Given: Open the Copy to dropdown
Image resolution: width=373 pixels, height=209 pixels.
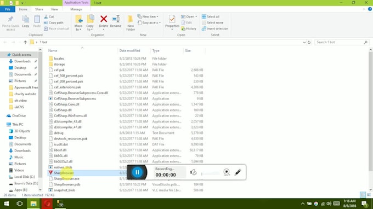Looking at the screenshot, I should pos(90,23).
